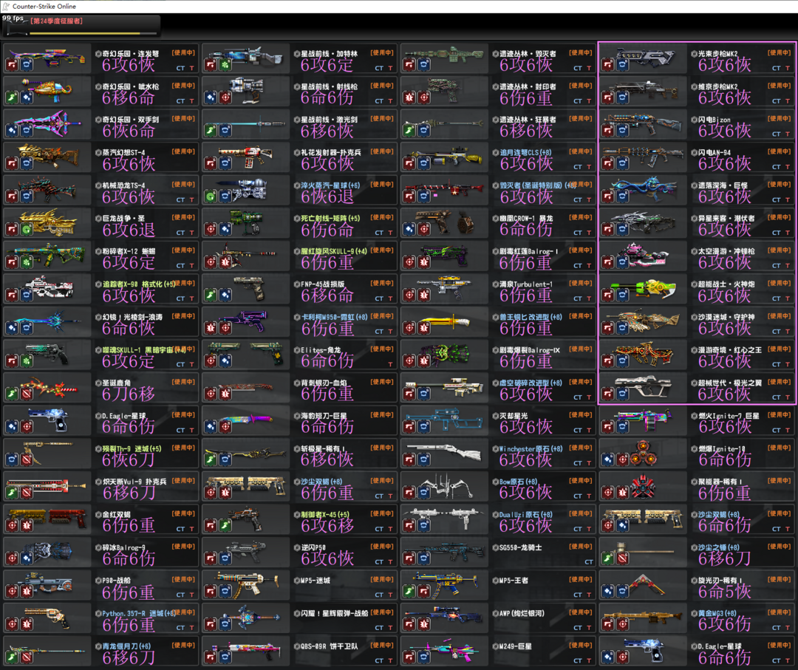
Task: Select the 幻镜！光棱剑-浪涛 sword thumbnail
Action: coord(47,321)
